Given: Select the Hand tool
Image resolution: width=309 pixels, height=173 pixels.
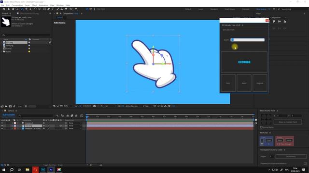Looking at the screenshot, I should (x=13, y=9).
